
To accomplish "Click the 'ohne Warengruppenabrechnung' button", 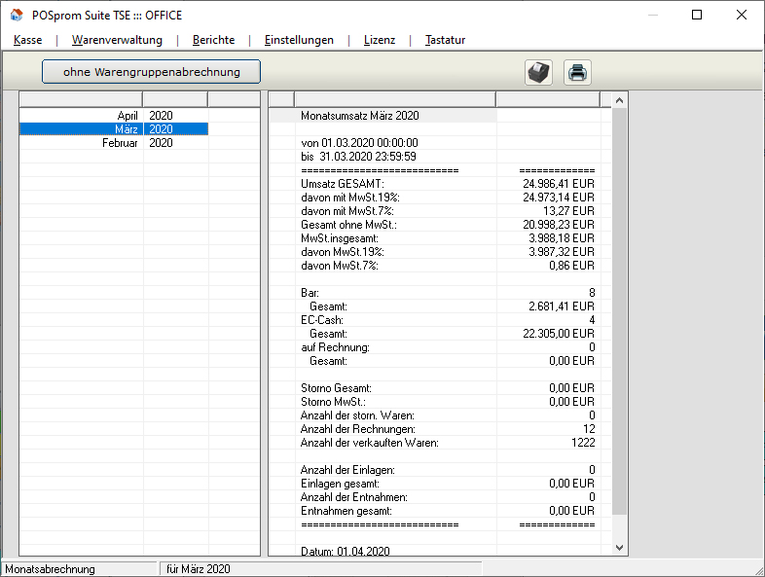I will click(151, 72).
